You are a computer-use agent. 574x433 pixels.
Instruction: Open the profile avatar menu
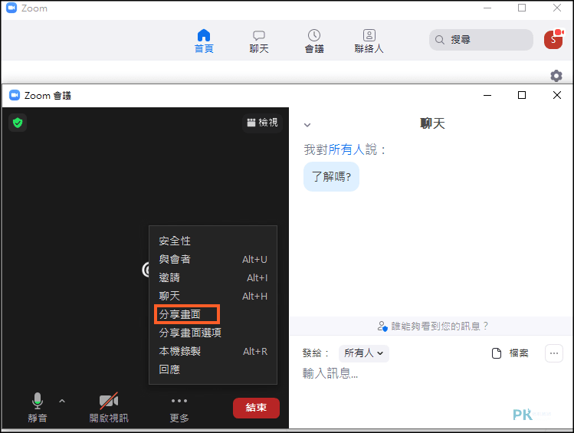pos(553,40)
